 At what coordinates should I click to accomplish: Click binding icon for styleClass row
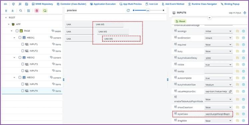click(237, 114)
